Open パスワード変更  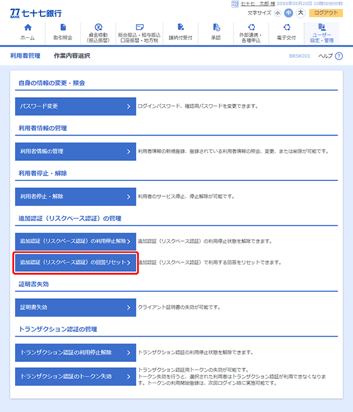click(x=75, y=106)
